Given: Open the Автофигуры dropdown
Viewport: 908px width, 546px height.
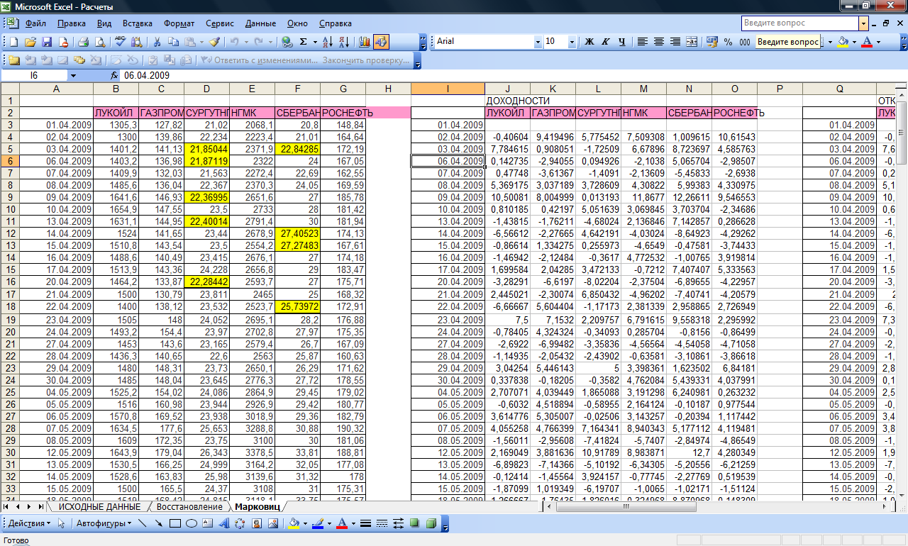Looking at the screenshot, I should coord(104,523).
